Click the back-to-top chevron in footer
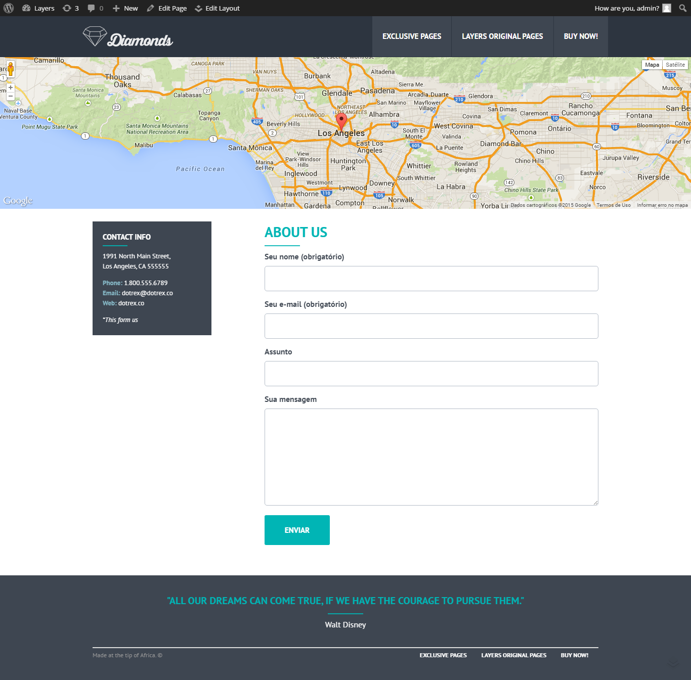691x680 pixels. click(673, 663)
